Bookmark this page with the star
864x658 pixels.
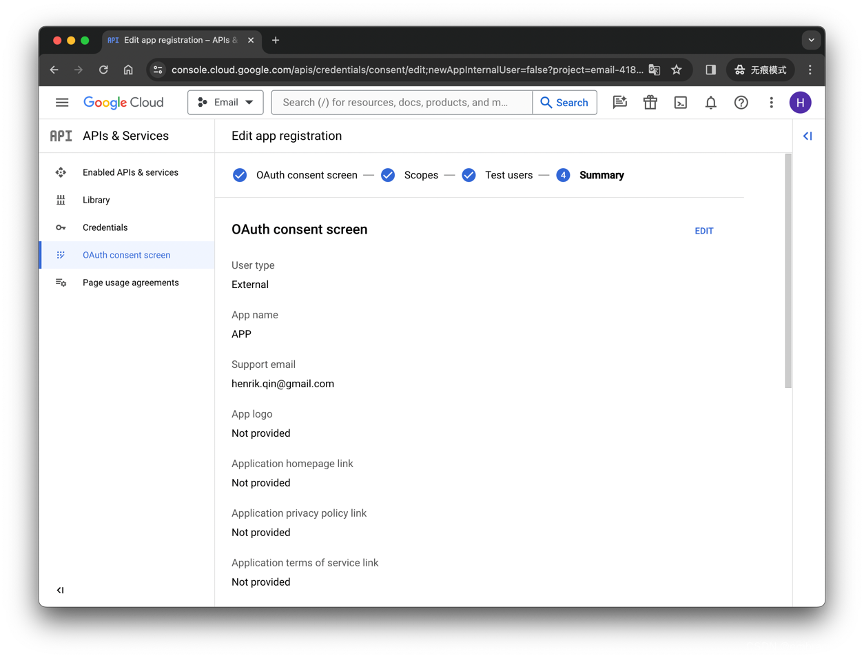point(677,70)
